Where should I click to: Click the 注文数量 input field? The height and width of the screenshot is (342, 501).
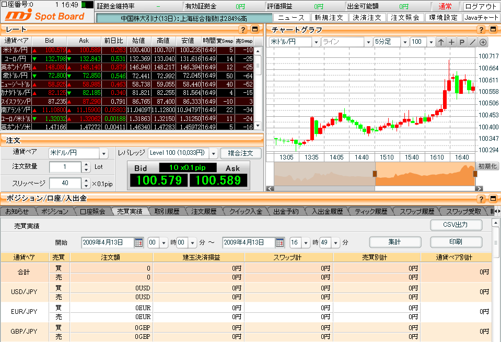click(65, 167)
